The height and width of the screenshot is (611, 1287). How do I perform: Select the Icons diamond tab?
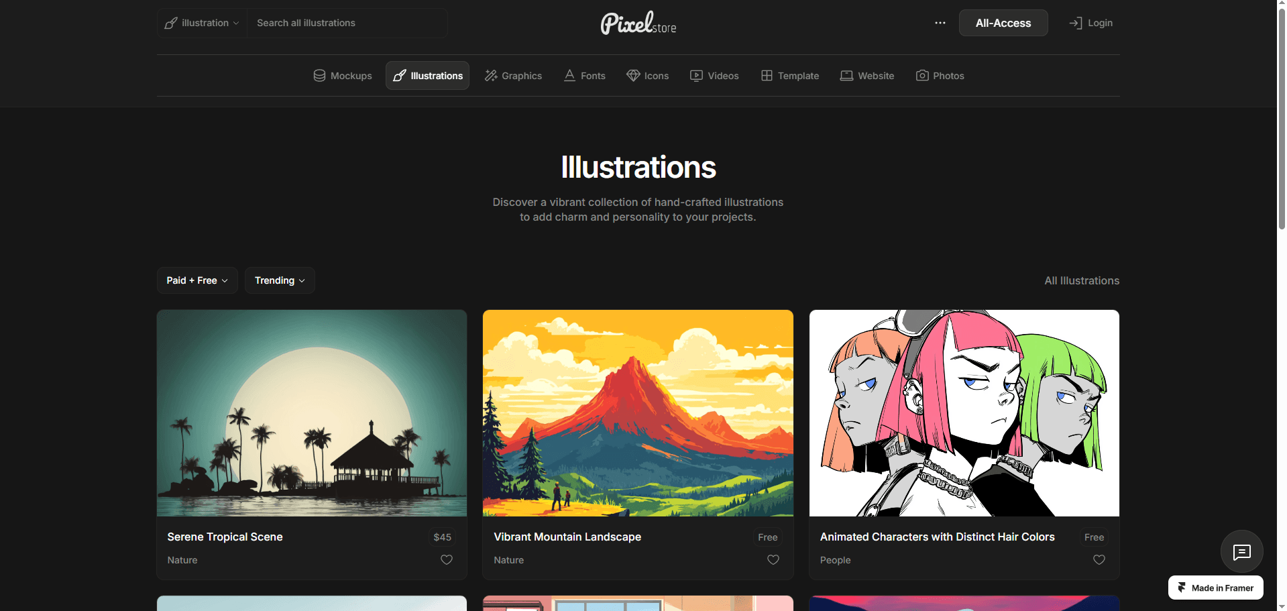point(647,76)
